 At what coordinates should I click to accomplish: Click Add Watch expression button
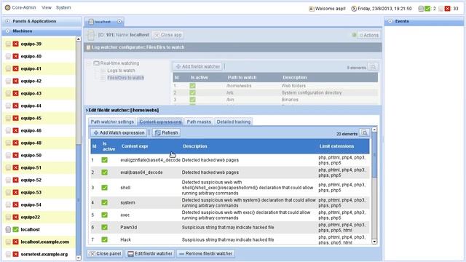pos(119,132)
